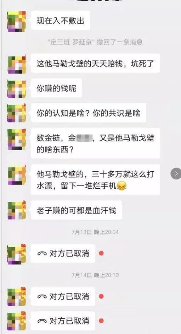The width and height of the screenshot is (181, 334).
Task: Tap the '7月13日 晚上20:04' timestamp
Action: coord(95,232)
